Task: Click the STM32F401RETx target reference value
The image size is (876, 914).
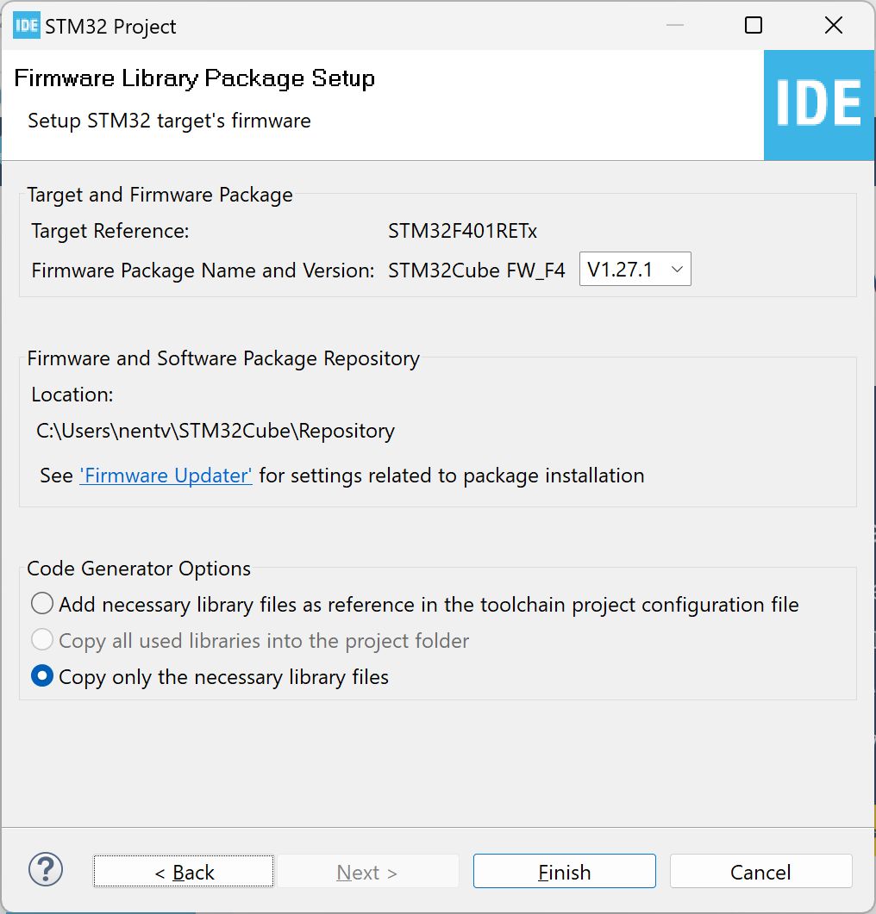Action: point(463,231)
